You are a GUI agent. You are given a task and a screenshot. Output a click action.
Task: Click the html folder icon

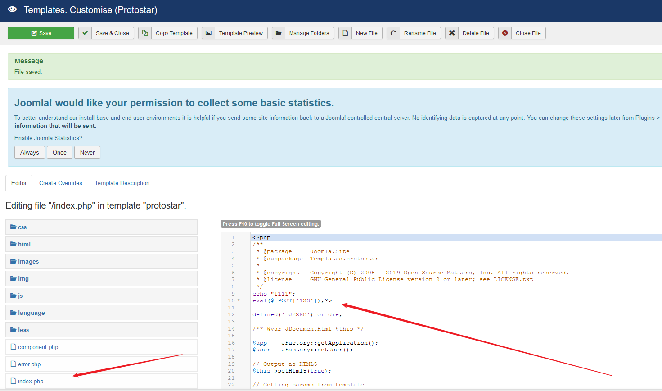click(x=14, y=244)
